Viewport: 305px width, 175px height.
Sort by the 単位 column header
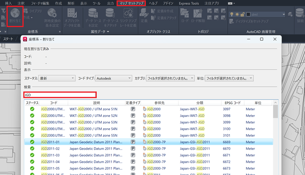(x=258, y=103)
